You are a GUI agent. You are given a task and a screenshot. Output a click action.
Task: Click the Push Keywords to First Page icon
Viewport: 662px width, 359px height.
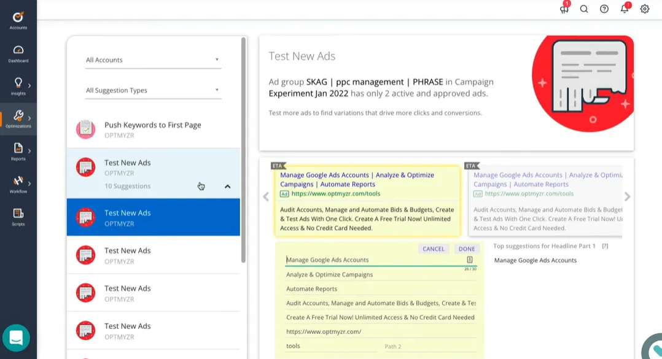86,129
